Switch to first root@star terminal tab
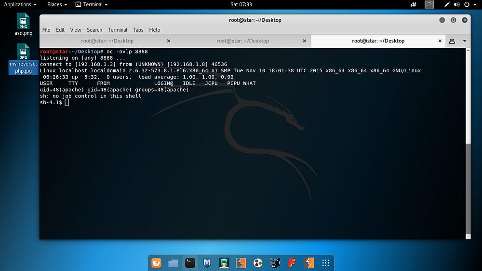Screen dimensions: 482x271 pyautogui.click(x=107, y=41)
